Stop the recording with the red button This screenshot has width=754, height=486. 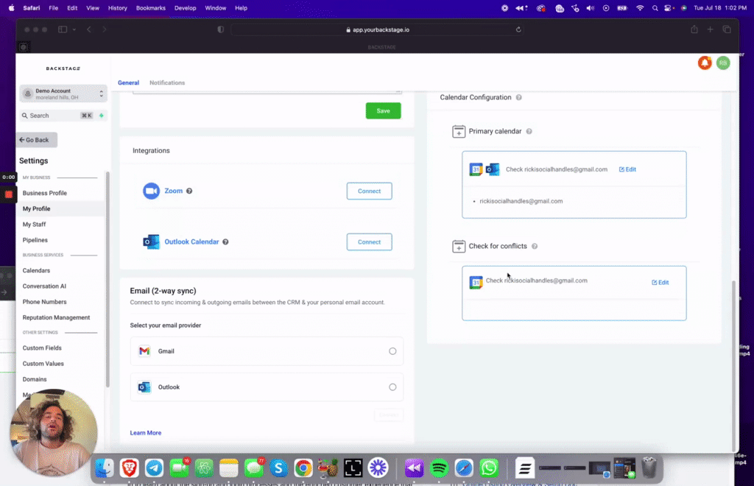click(9, 194)
